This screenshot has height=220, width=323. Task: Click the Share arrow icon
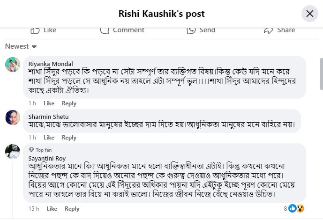[x=268, y=30]
